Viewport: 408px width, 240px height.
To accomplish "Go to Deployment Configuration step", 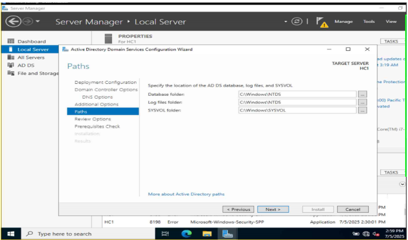I will (x=106, y=82).
